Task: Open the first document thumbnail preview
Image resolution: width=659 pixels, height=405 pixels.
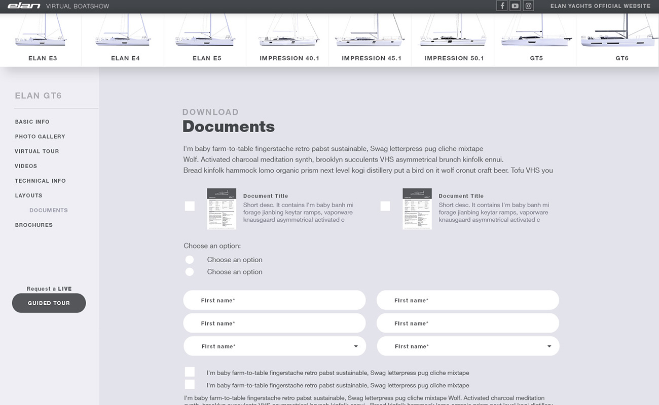Action: 222,209
